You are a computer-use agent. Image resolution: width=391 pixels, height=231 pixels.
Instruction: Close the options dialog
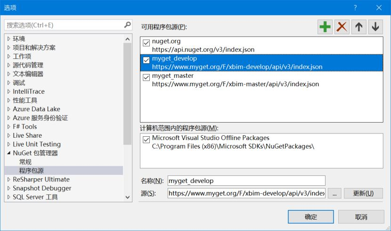[x=379, y=8]
